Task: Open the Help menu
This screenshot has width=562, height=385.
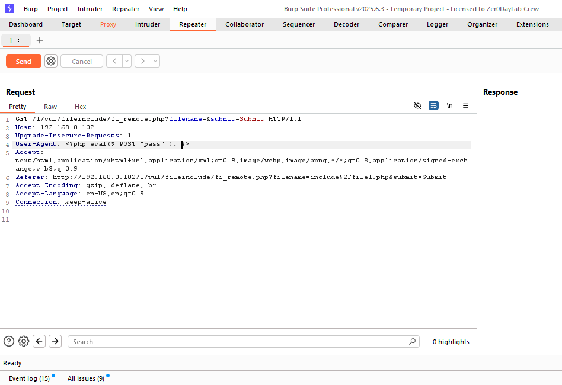Action: (180, 9)
